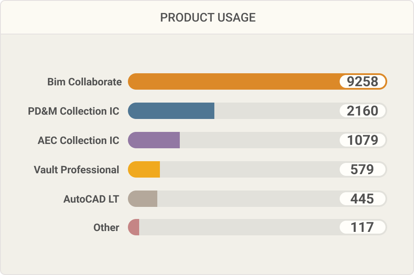Select the AEC Collection IC label
The height and width of the screenshot is (275, 414).
pos(78,140)
